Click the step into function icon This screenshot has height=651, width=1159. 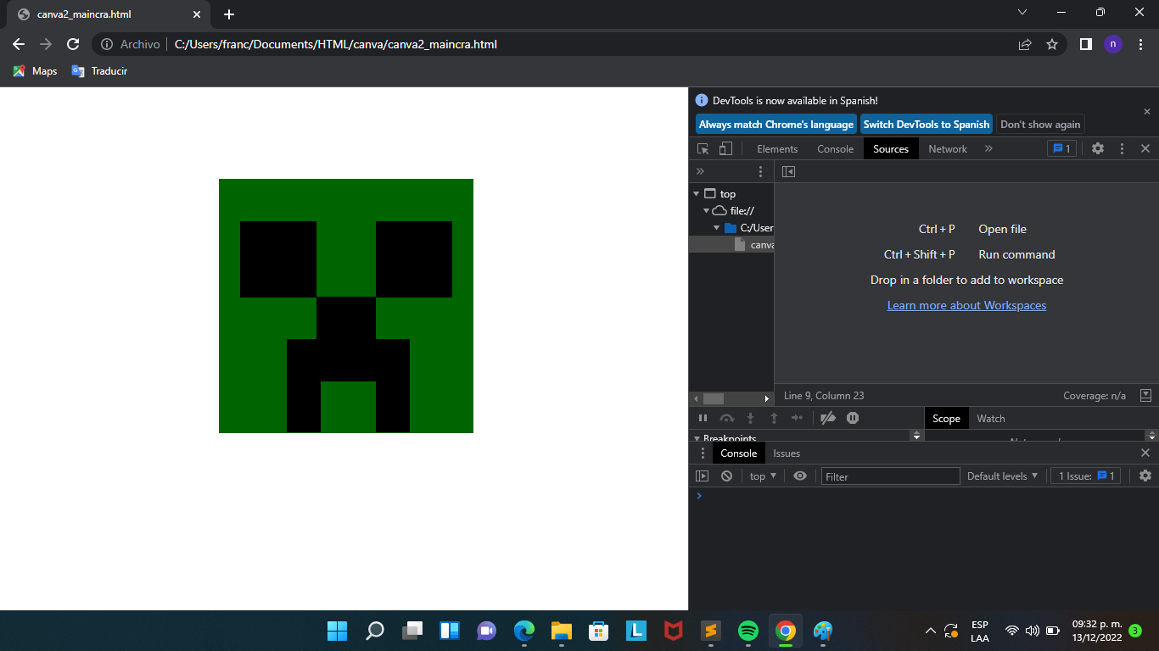pyautogui.click(x=750, y=418)
